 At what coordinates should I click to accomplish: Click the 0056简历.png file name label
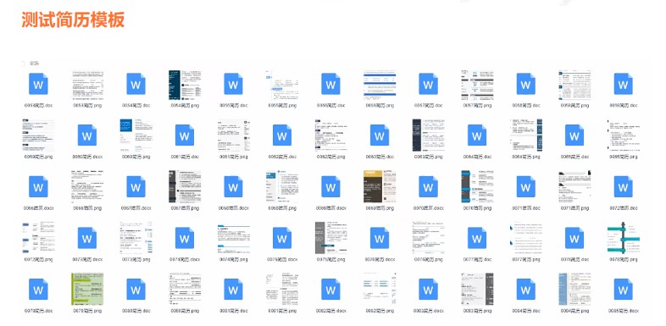pos(380,105)
